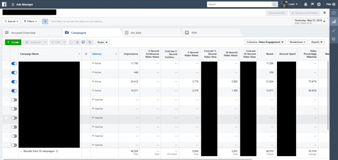
Task: Open the Breakdown dropdown
Action: [297, 42]
